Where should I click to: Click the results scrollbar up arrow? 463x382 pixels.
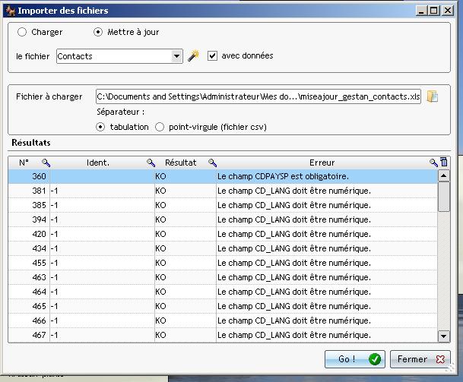tap(443, 175)
